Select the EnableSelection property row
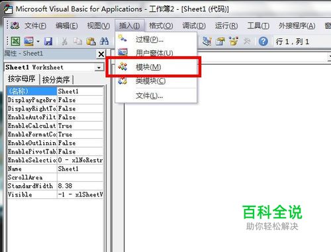The image size is (331, 252). click(x=55, y=160)
